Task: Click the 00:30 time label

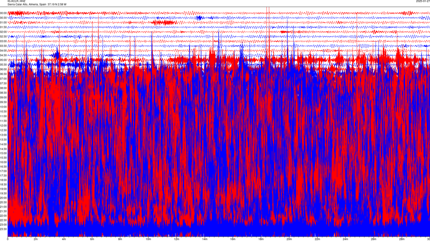Action: pyautogui.click(x=4, y=18)
